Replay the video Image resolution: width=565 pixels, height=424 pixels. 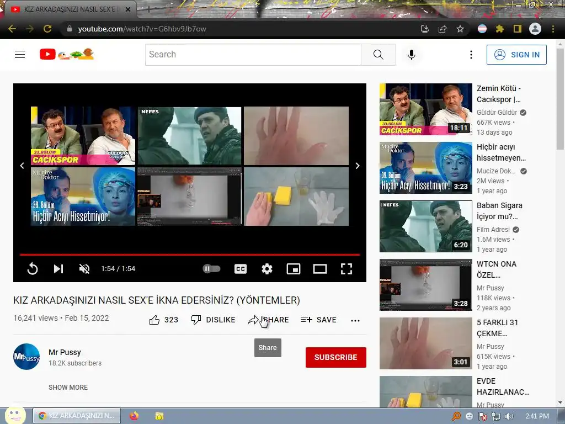point(33,269)
